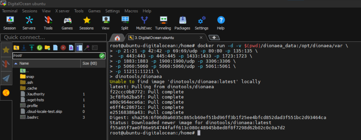
Task: Create a new folder in SFTP panel
Action: pyautogui.click(x=47, y=48)
